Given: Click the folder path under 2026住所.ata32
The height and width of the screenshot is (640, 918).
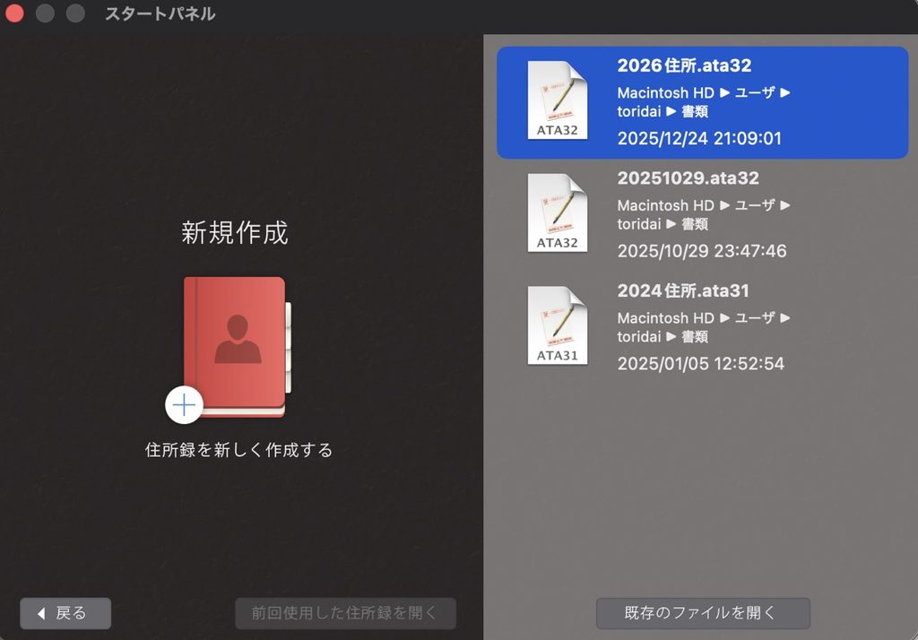Looking at the screenshot, I should (x=704, y=102).
